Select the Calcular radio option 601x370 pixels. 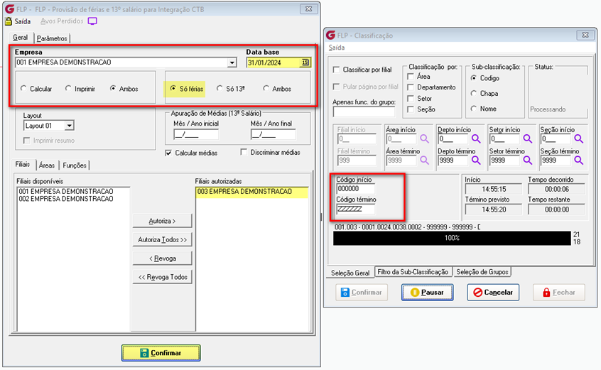point(23,89)
